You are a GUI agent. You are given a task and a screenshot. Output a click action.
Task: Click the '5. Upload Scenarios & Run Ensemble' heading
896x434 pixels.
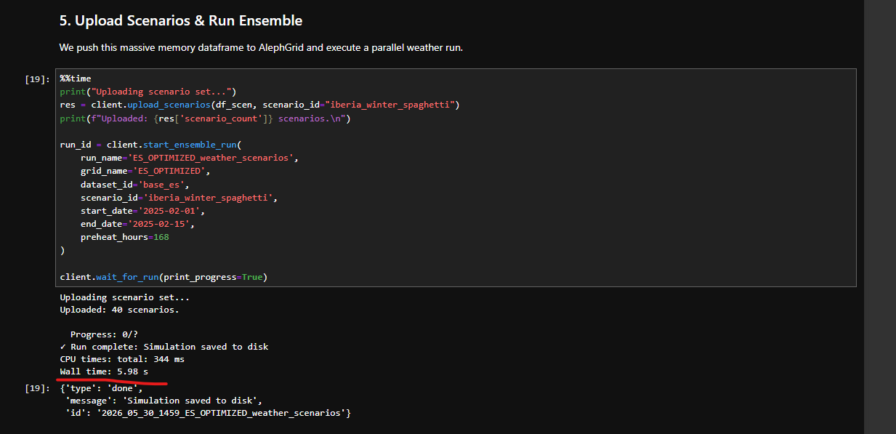(181, 21)
